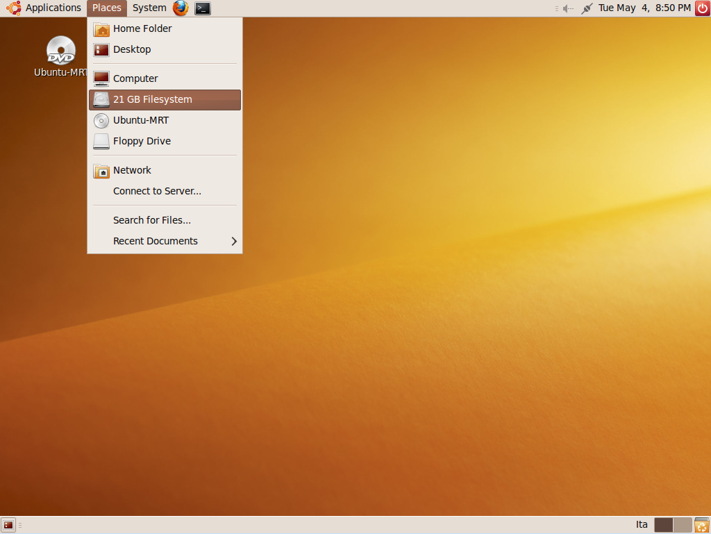Screen dimensions: 711x534
Task: Open the Trash applet in bottom panel
Action: coord(701,525)
